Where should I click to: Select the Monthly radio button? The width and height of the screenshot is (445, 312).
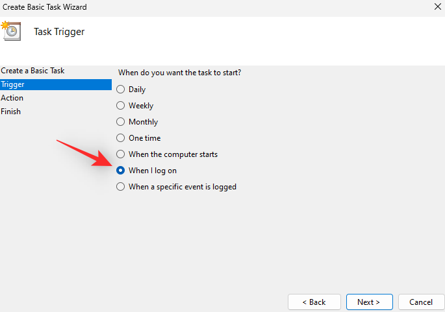[120, 121]
